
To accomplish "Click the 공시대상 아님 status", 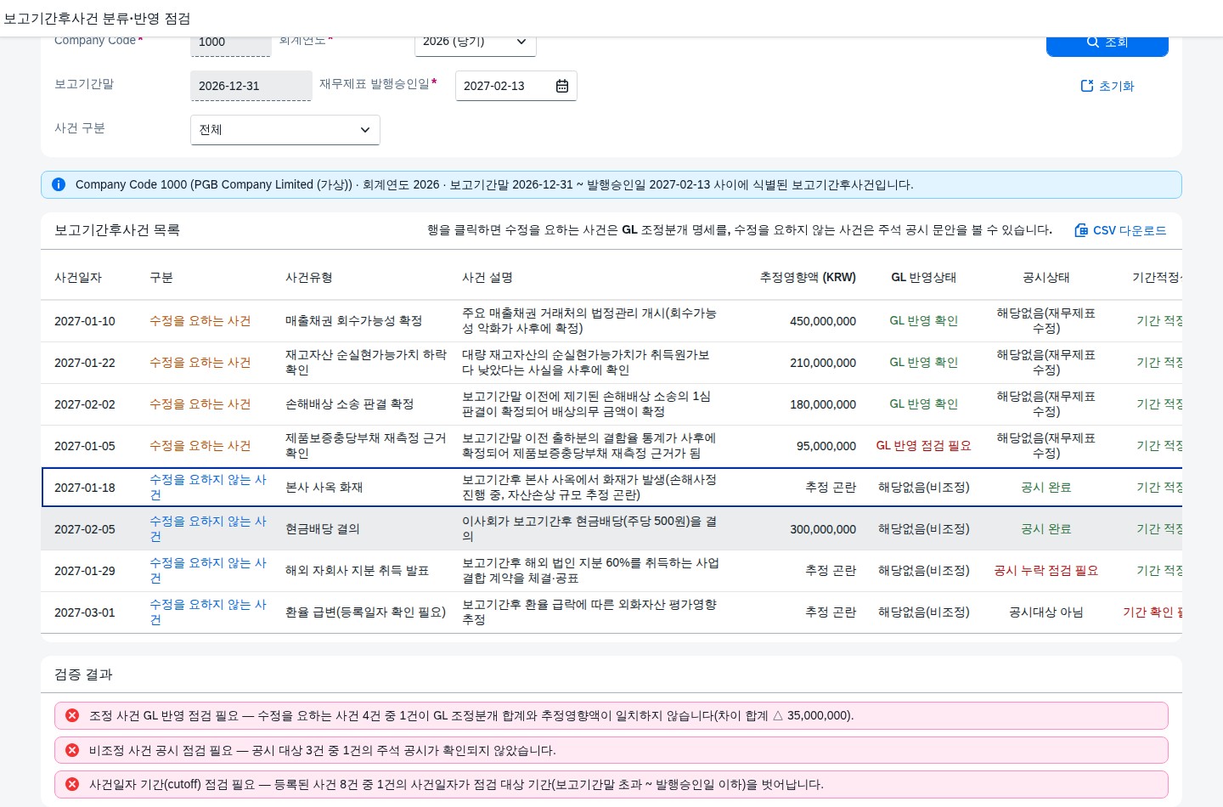I will [1046, 612].
